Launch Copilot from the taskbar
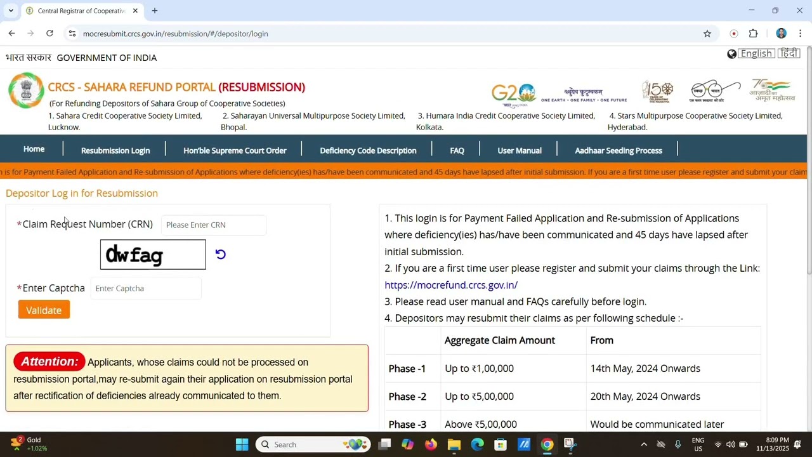812x457 pixels. click(x=407, y=444)
